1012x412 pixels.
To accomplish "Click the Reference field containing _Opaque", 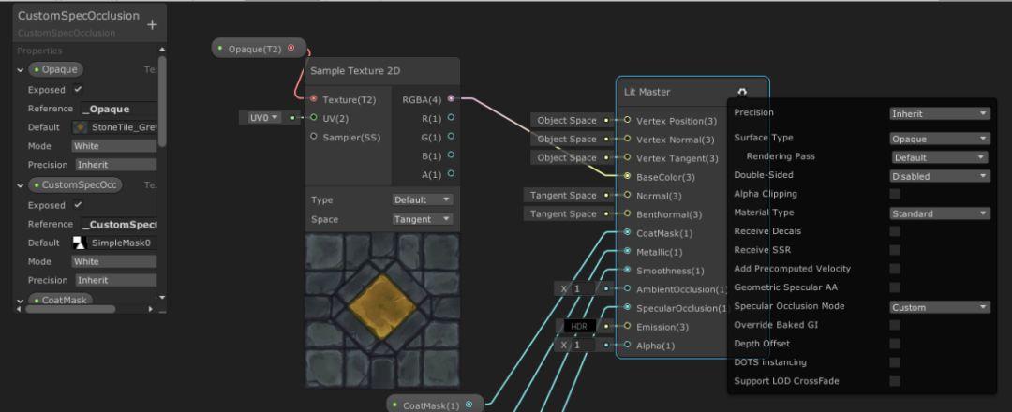I will [118, 109].
